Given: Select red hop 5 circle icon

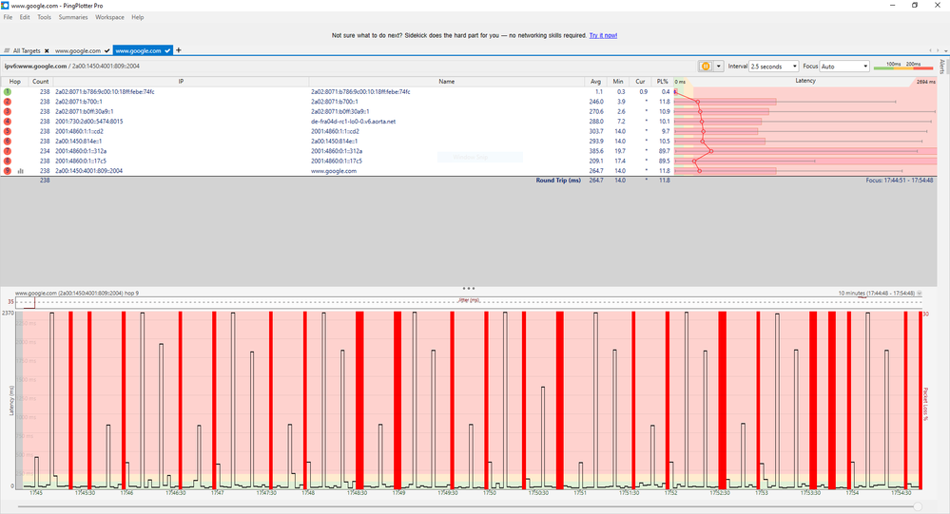Looking at the screenshot, I should tap(8, 131).
